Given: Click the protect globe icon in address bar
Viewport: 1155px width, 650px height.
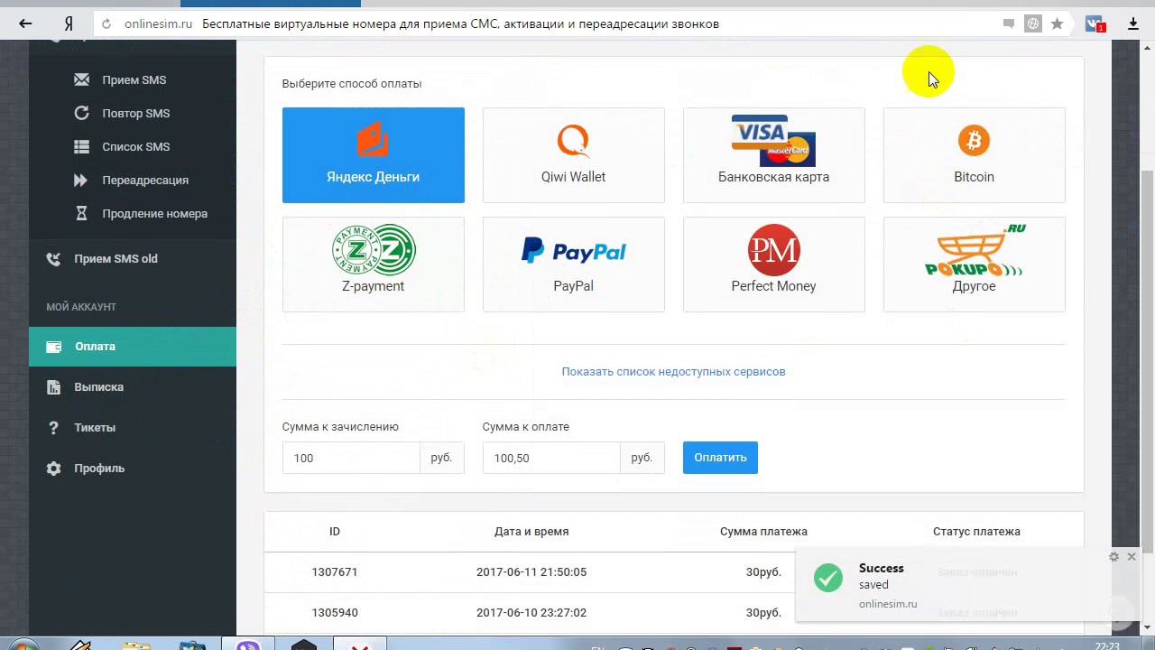Looking at the screenshot, I should click(x=1033, y=24).
